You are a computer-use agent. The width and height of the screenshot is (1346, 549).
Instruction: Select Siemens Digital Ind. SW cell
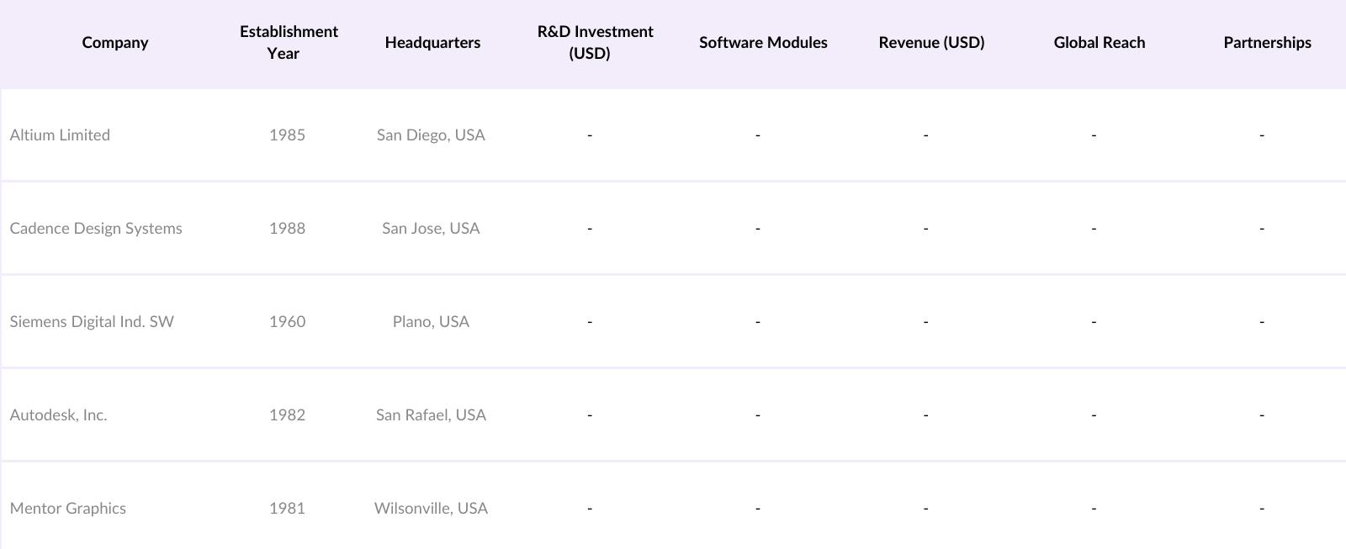pos(92,322)
